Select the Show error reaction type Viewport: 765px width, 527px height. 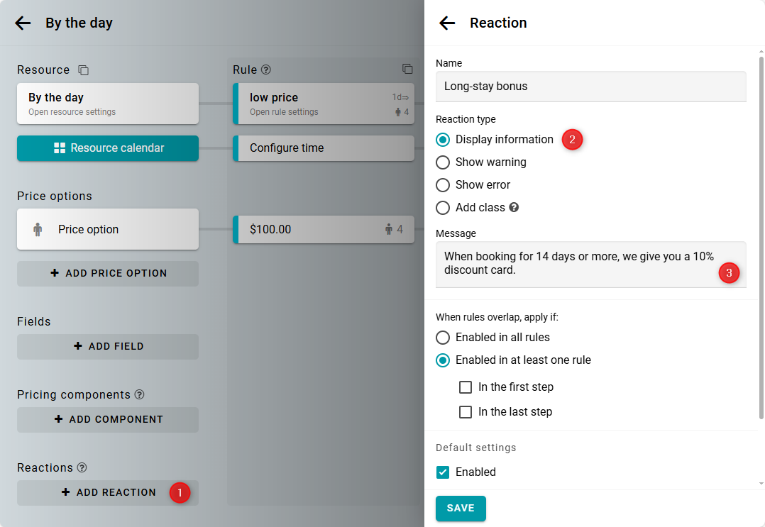coord(443,185)
